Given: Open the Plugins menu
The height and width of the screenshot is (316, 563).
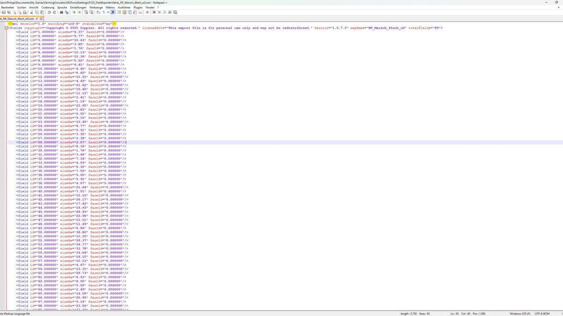Looking at the screenshot, I should [138, 7].
